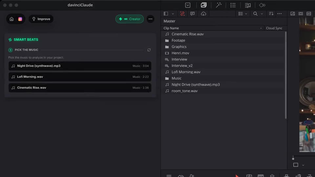315x177 pixels.
Task: Open the sound library music icon
Action: (247, 5)
